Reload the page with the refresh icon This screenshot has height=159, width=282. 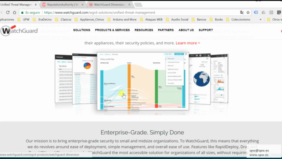click(x=7, y=12)
